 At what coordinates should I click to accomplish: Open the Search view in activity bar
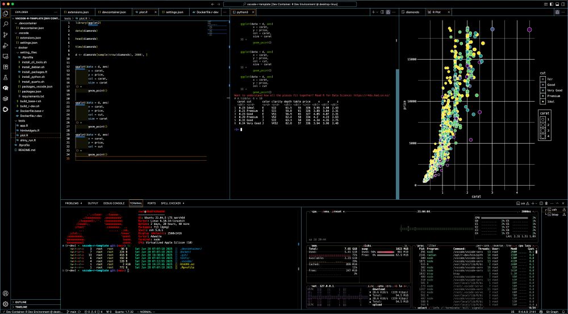pyautogui.click(x=6, y=24)
